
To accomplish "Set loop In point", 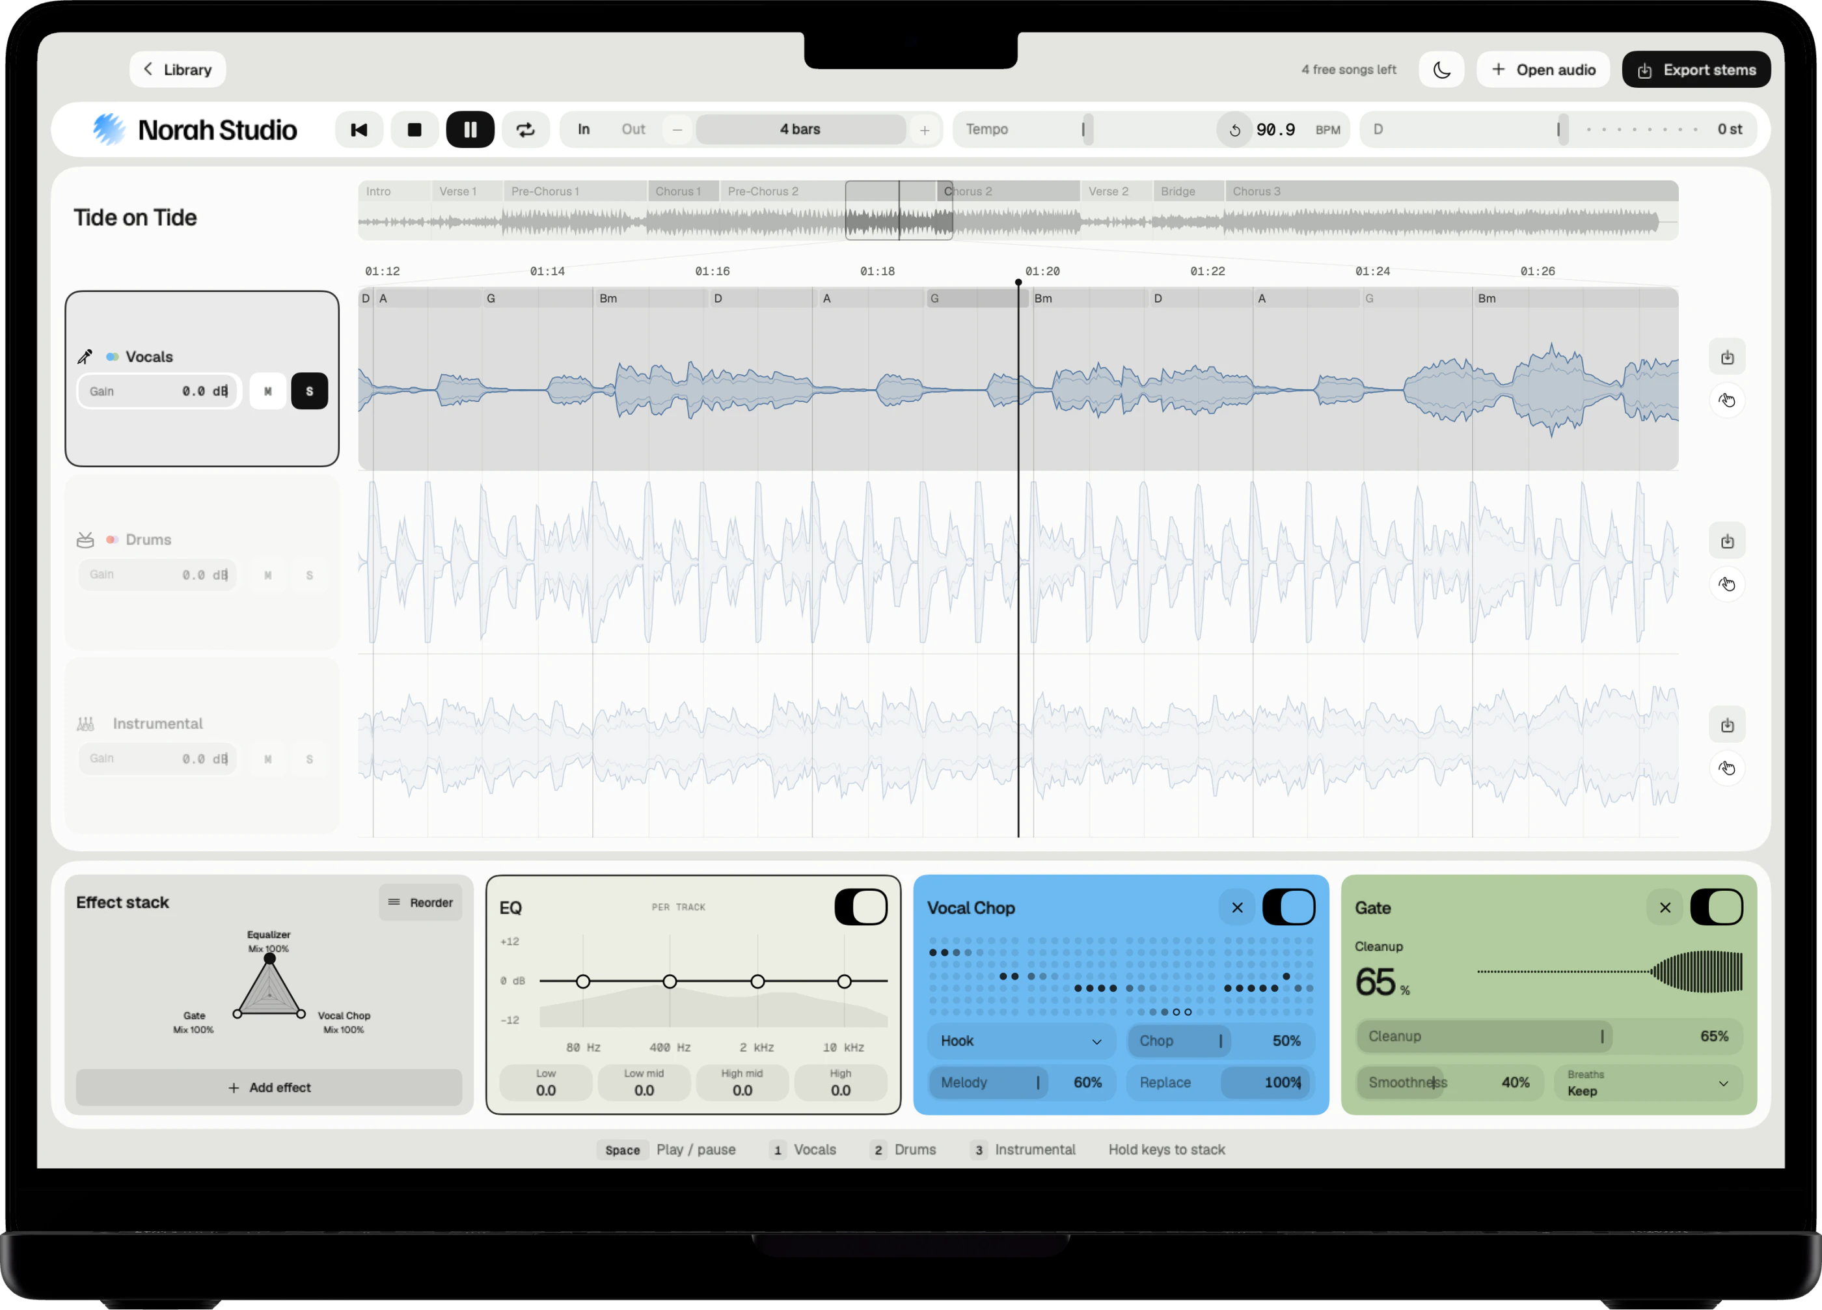I will 584,130.
